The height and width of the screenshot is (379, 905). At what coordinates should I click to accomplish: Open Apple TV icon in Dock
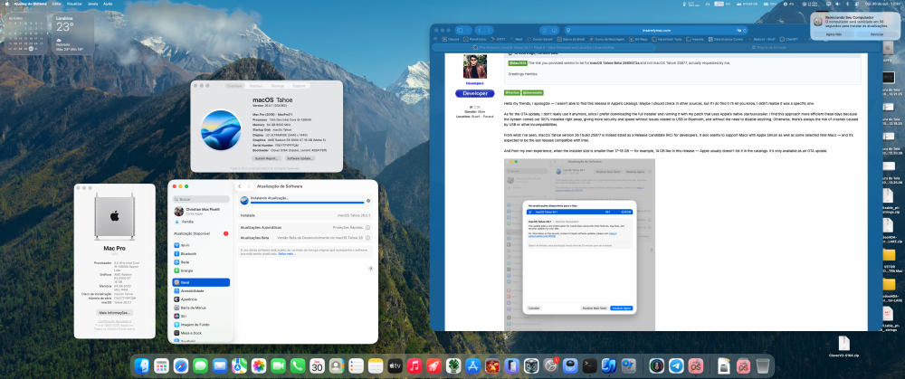(x=395, y=365)
